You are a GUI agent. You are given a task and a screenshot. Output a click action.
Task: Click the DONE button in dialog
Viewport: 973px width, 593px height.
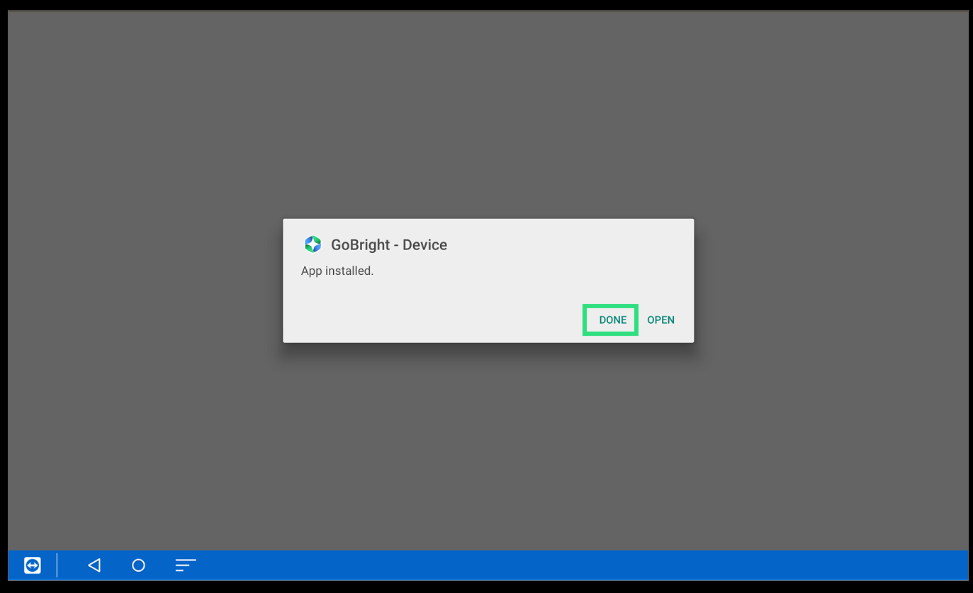[612, 320]
